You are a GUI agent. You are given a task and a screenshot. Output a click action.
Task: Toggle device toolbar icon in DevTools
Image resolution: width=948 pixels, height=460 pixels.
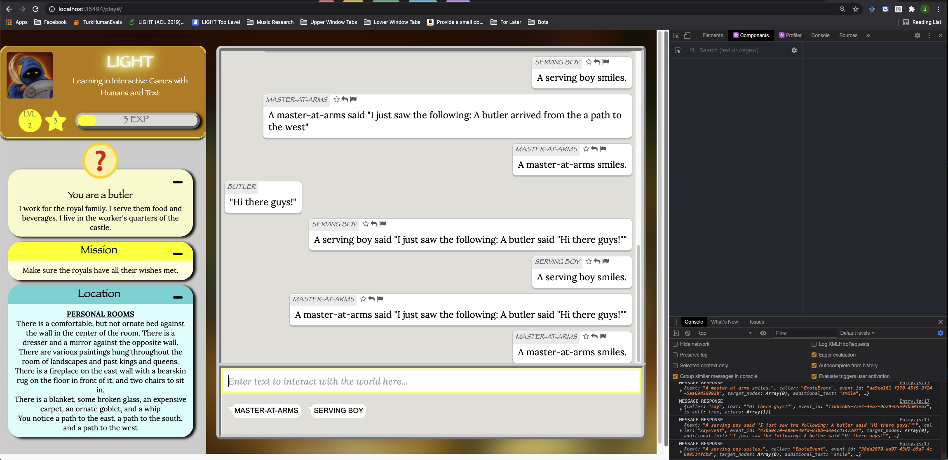coord(687,35)
